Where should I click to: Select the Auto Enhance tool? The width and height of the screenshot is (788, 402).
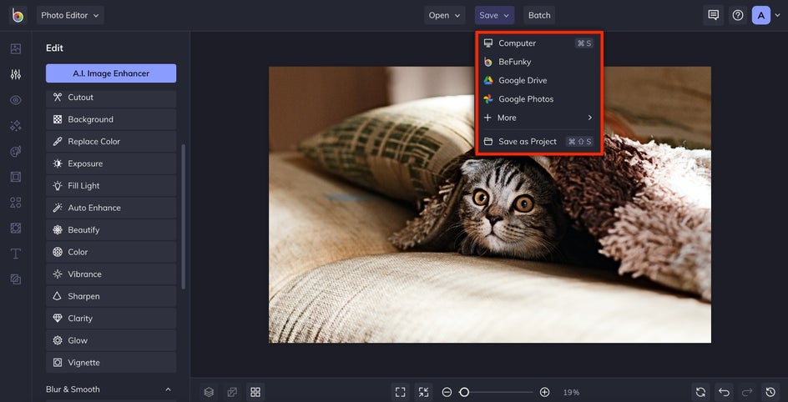point(111,208)
